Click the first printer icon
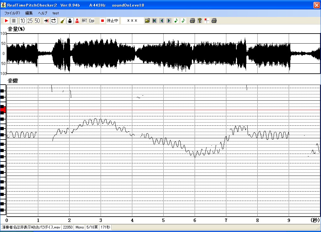This screenshot has height=232, width=321. [x=192, y=21]
